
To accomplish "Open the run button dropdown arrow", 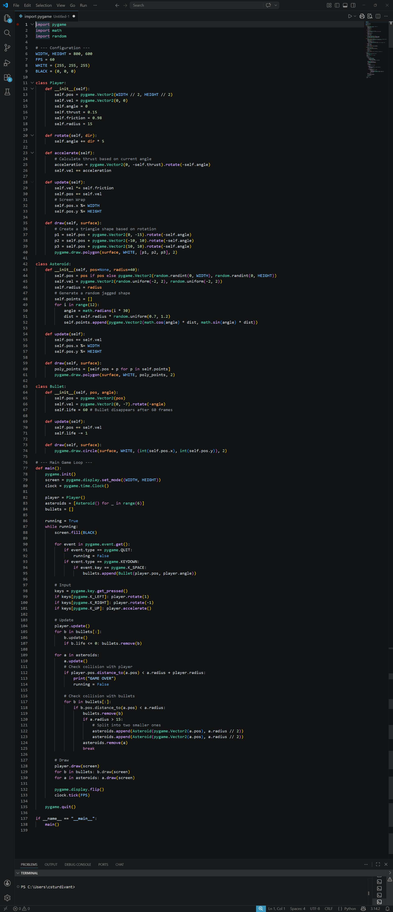I will pyautogui.click(x=355, y=16).
